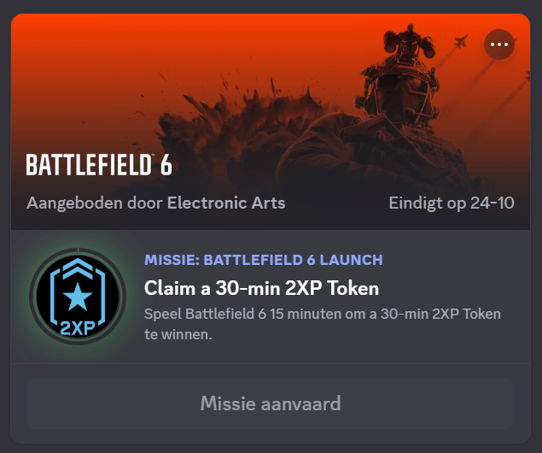Click the Claim a 30-min 2XP Token title

(261, 288)
